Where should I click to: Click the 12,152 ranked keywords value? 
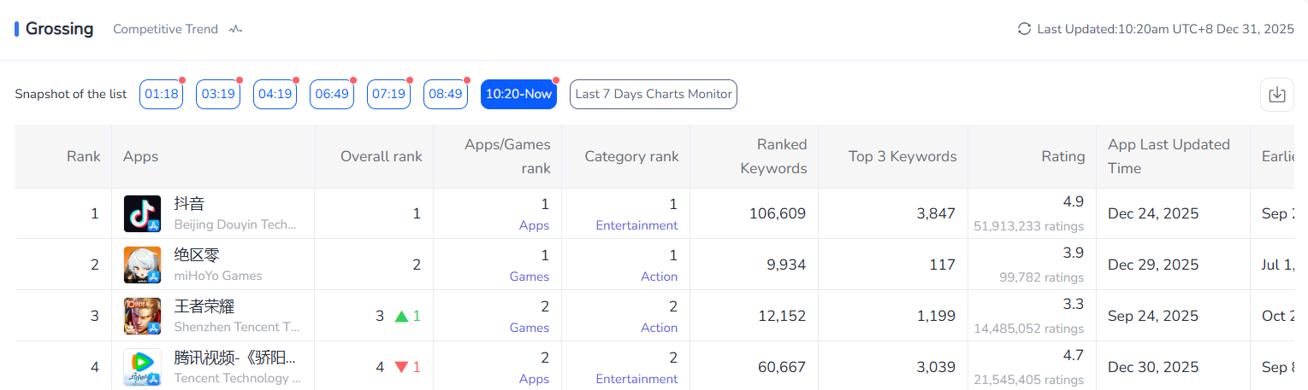coord(782,316)
